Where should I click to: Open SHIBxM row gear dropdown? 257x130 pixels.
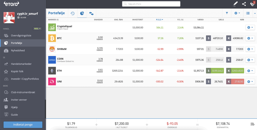(x=250, y=49)
